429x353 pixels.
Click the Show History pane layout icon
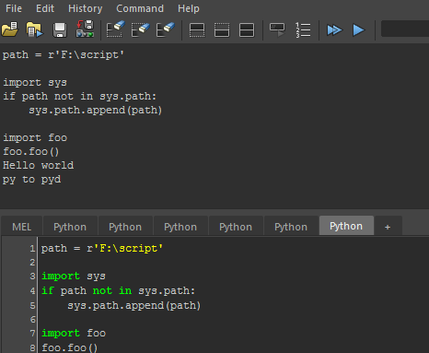tap(197, 30)
